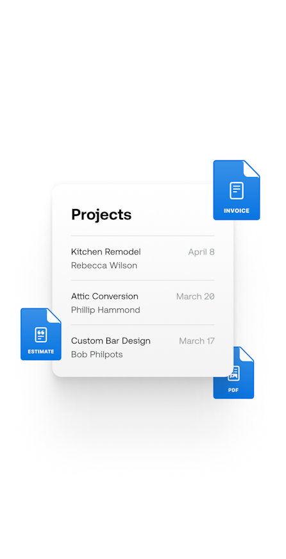Click the Projects heading
The height and width of the screenshot is (559, 286).
[x=101, y=215]
